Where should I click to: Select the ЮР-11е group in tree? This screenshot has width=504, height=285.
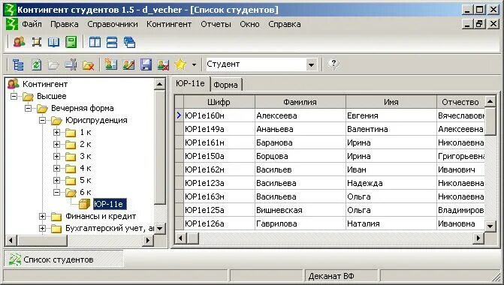110,204
